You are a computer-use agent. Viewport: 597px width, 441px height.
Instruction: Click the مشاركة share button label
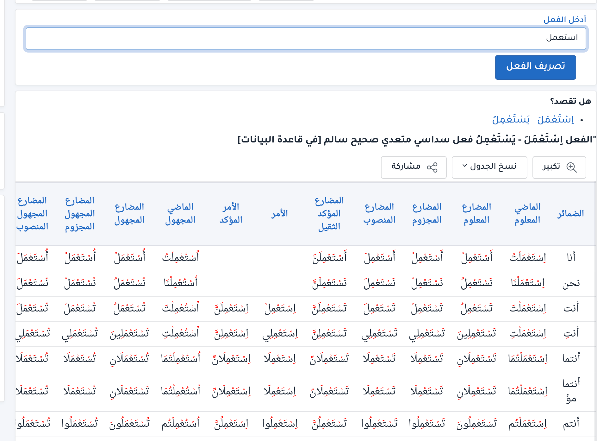click(406, 166)
